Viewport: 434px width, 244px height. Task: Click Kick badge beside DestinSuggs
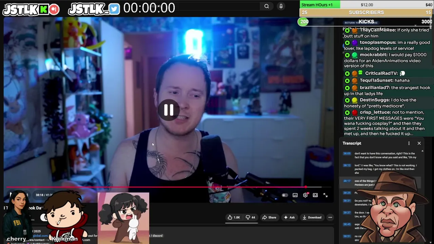pos(347,100)
